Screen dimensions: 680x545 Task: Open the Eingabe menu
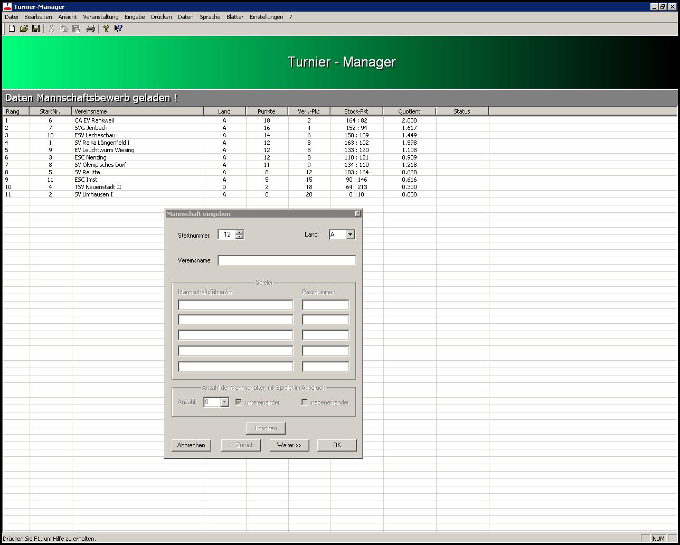point(135,17)
